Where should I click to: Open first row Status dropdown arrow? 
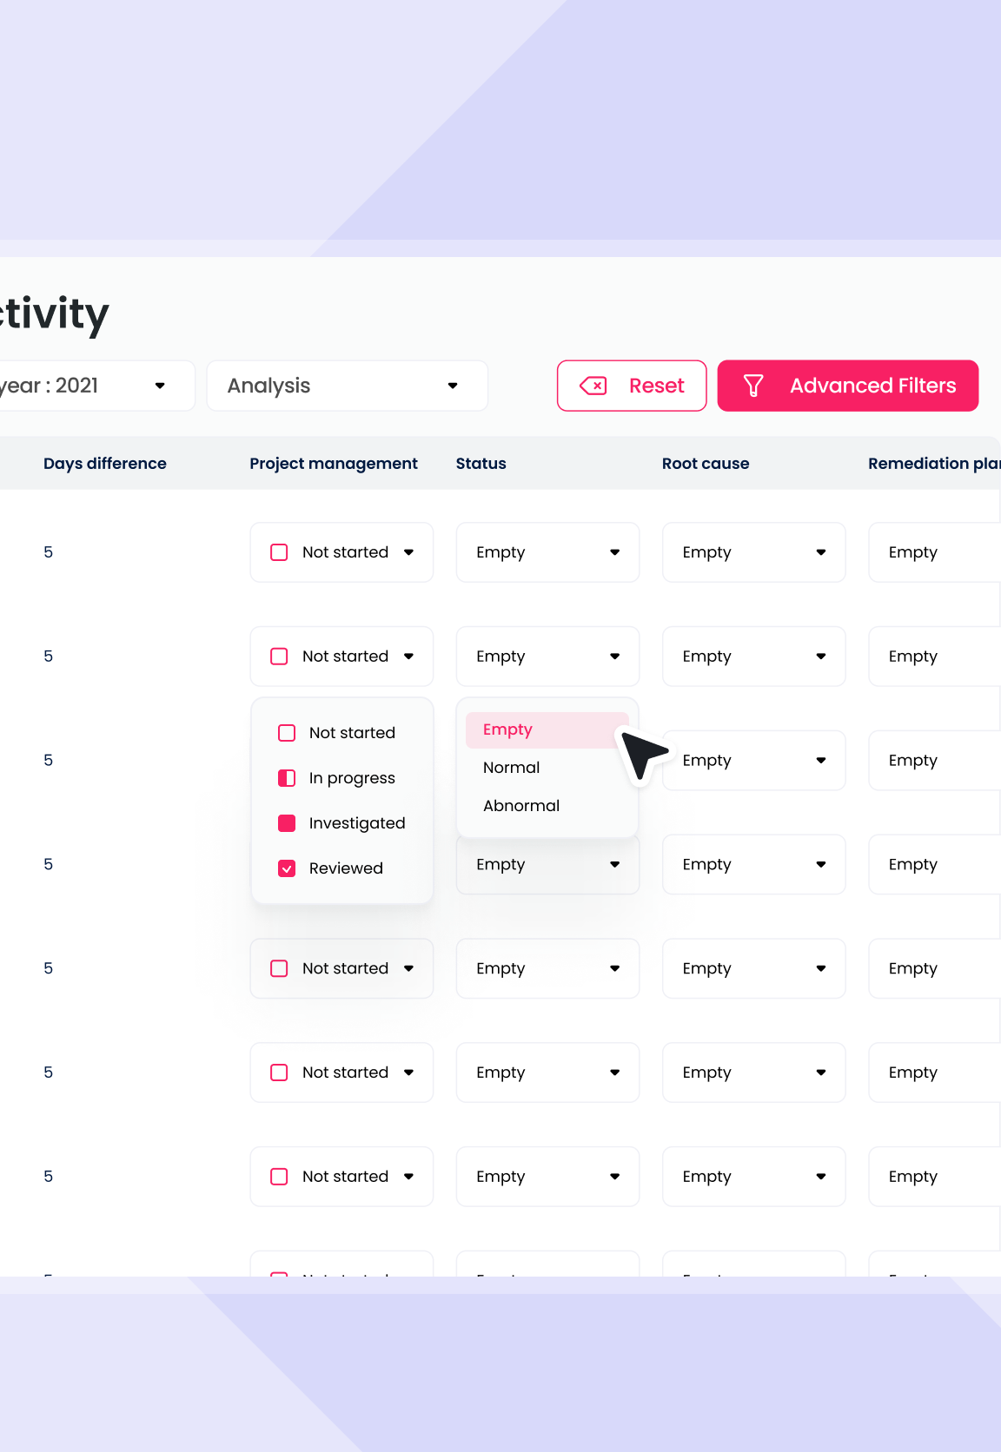(x=614, y=552)
